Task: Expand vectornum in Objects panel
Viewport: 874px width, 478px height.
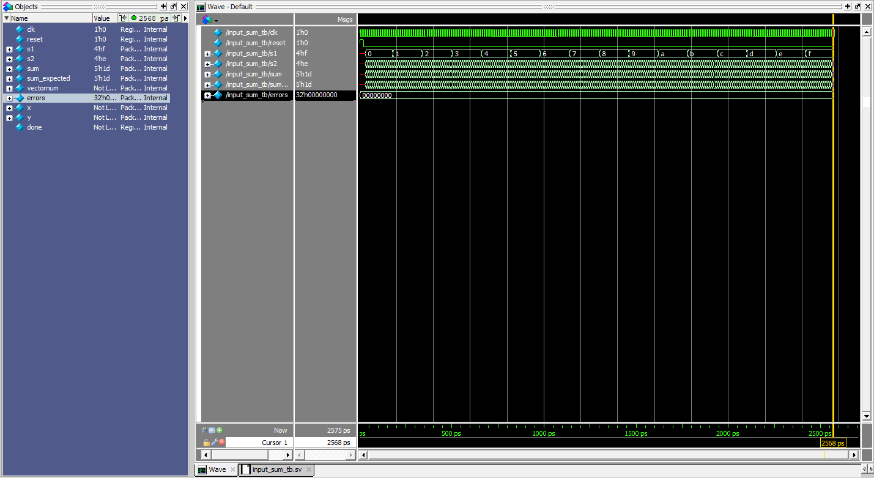Action: point(9,88)
